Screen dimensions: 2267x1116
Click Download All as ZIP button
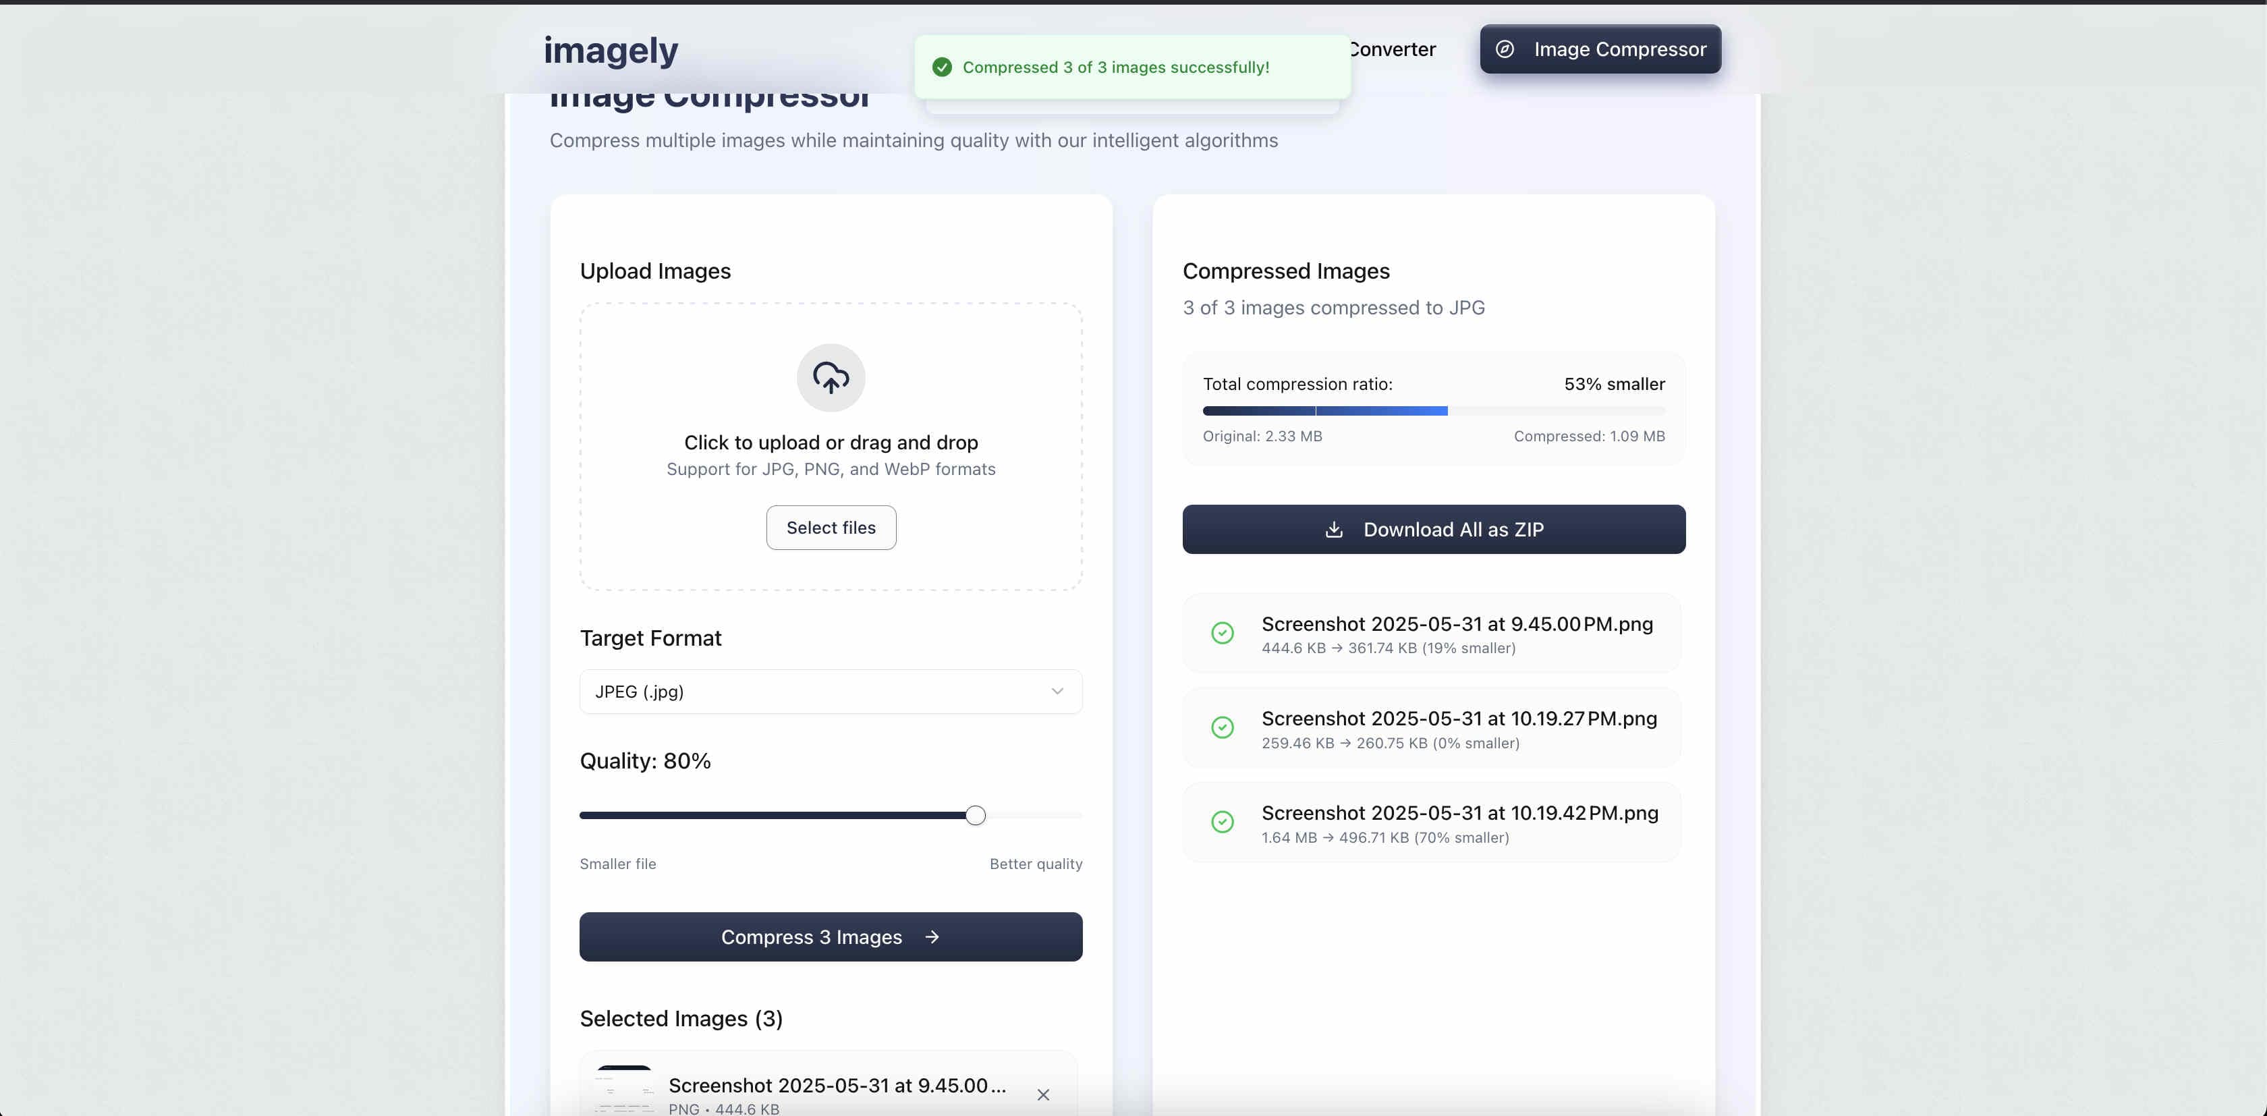[x=1434, y=529]
